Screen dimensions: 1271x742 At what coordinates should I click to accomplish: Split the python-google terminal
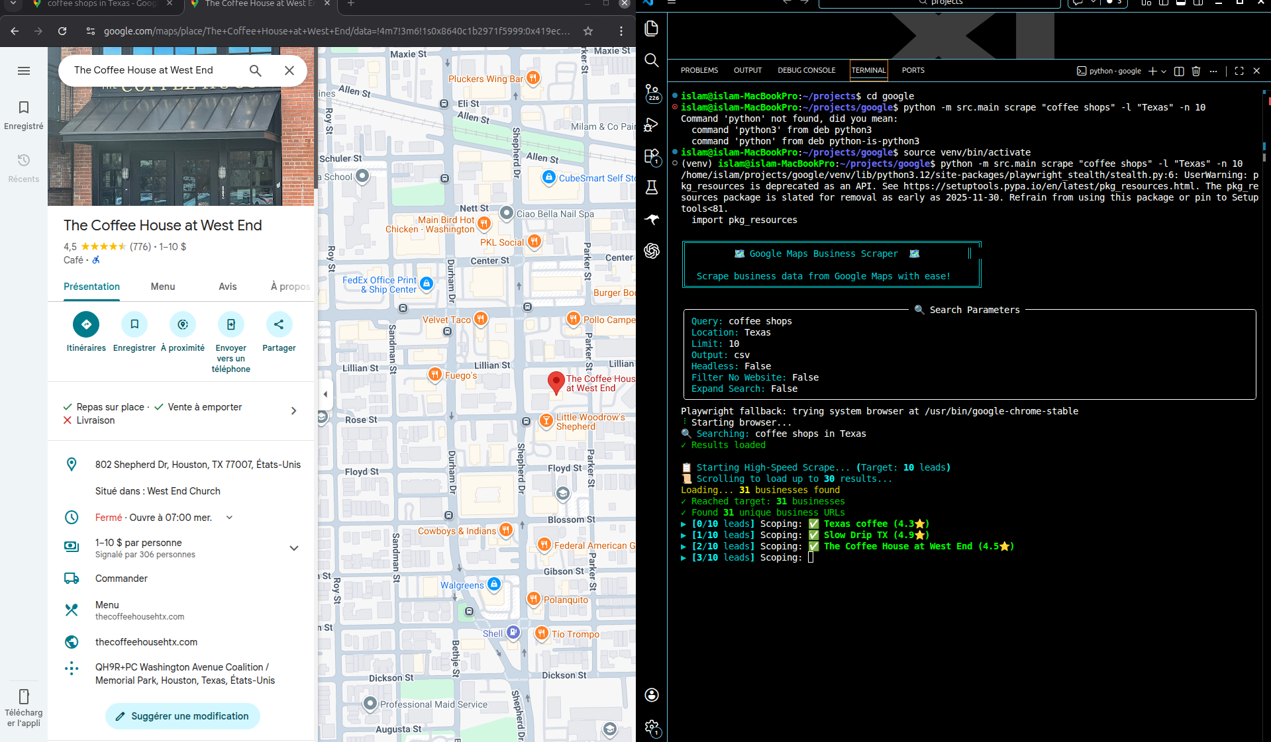click(1178, 71)
